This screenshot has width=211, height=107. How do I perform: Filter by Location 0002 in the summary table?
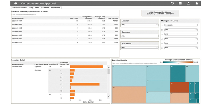(x=17, y=24)
